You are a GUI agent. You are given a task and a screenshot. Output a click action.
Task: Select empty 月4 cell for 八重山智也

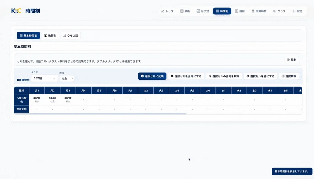[x=83, y=100]
